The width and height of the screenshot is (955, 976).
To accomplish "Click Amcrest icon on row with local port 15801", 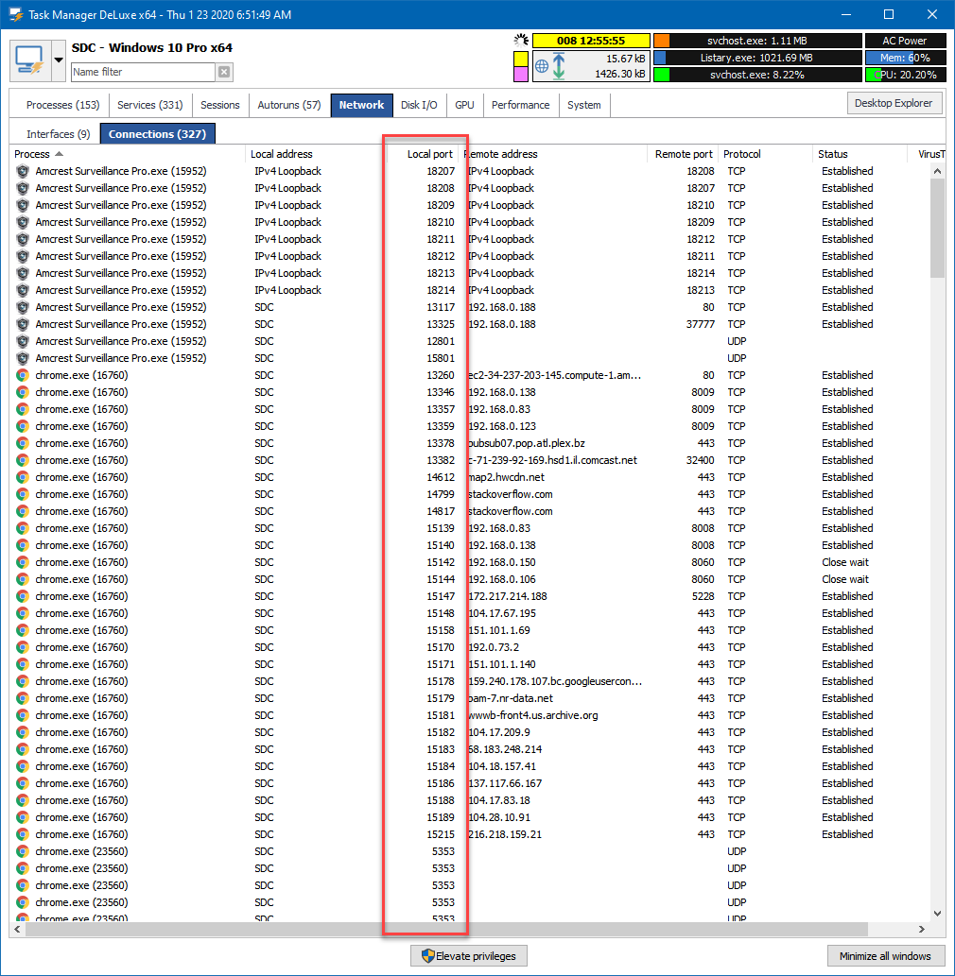I will (23, 358).
